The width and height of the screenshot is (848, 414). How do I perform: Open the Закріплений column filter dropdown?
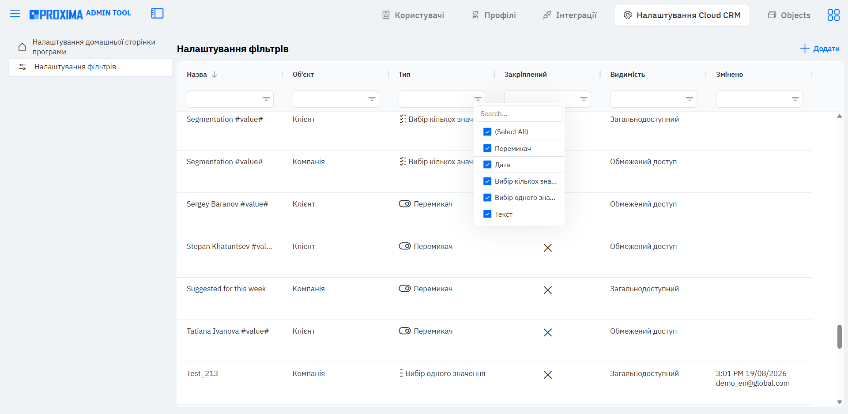pyautogui.click(x=584, y=99)
